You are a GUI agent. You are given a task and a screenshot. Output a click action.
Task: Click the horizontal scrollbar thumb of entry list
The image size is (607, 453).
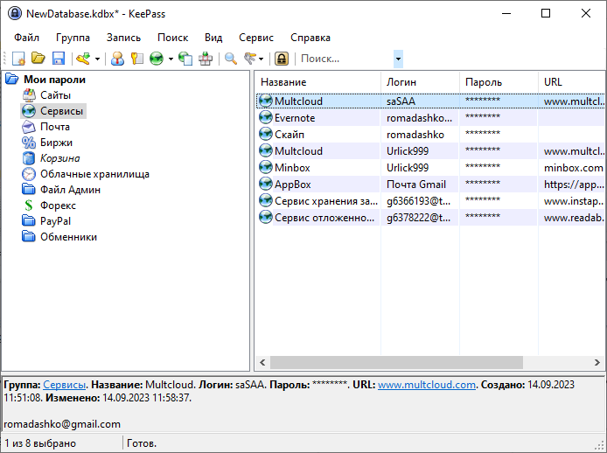(396, 362)
